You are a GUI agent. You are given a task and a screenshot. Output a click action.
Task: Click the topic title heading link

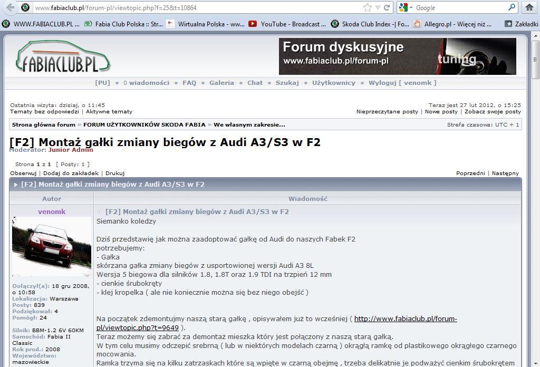[x=165, y=142]
